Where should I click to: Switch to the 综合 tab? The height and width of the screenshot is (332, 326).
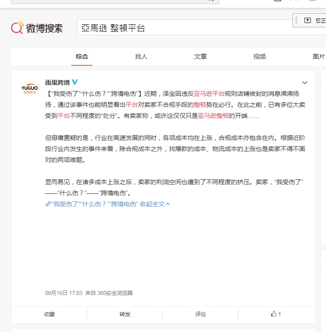tap(82, 57)
